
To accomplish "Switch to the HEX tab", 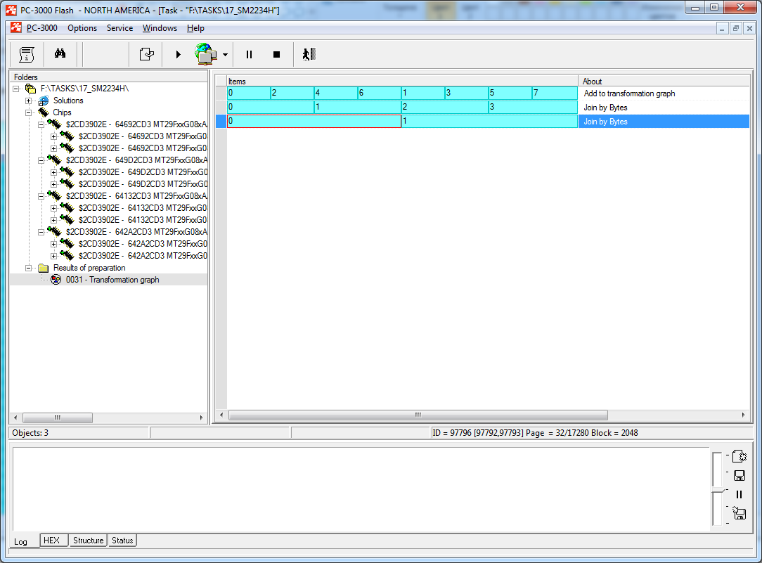I will (51, 541).
